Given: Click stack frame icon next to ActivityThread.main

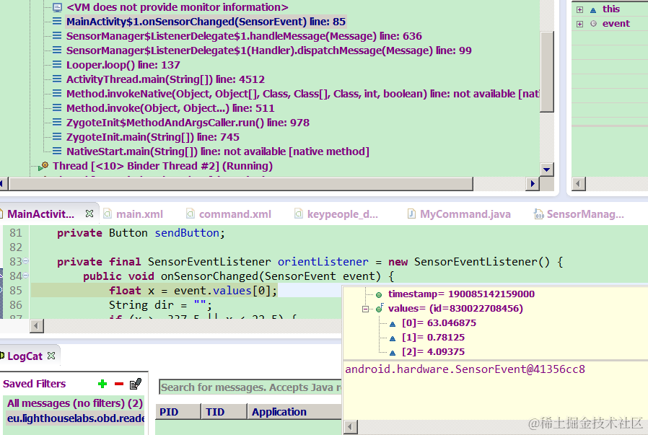Looking at the screenshot, I should (57, 79).
